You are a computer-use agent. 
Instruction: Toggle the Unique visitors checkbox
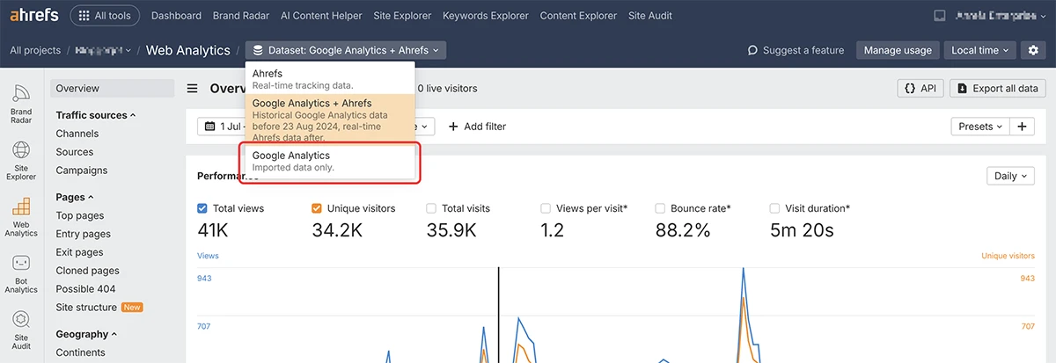(317, 208)
